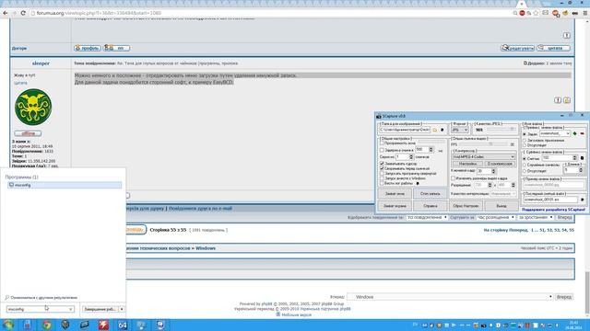Image resolution: width=590 pixels, height=331 pixels.
Task: Open the sort by posting time dropdown
Action: click(496, 217)
